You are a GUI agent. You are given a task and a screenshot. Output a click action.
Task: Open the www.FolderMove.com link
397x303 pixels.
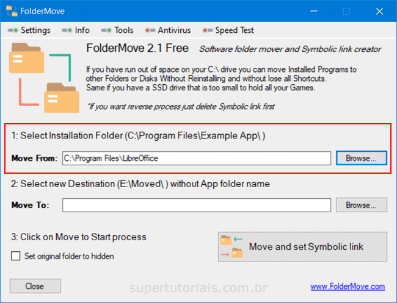(348, 287)
